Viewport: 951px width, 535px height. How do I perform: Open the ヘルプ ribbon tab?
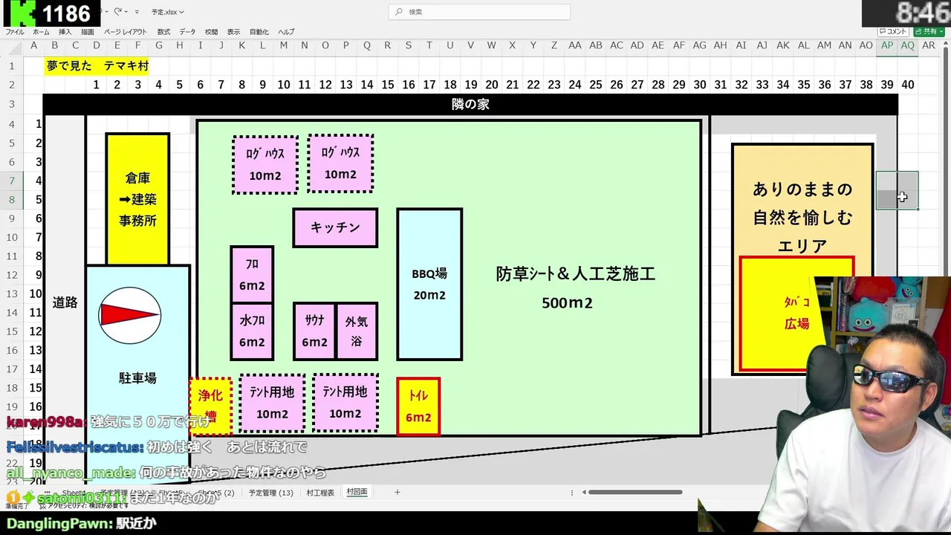point(286,32)
